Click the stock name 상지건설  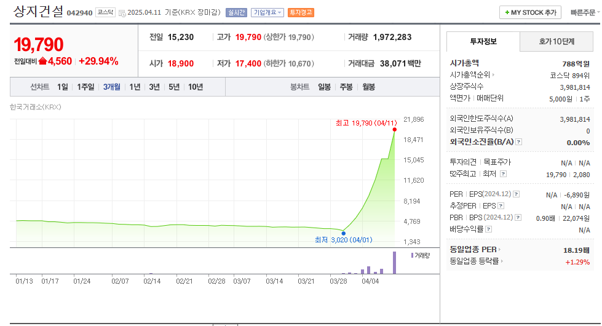click(38, 11)
